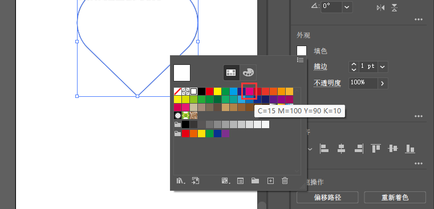Pick the navy blue swatch
The image size is (434, 209).
[266, 99]
